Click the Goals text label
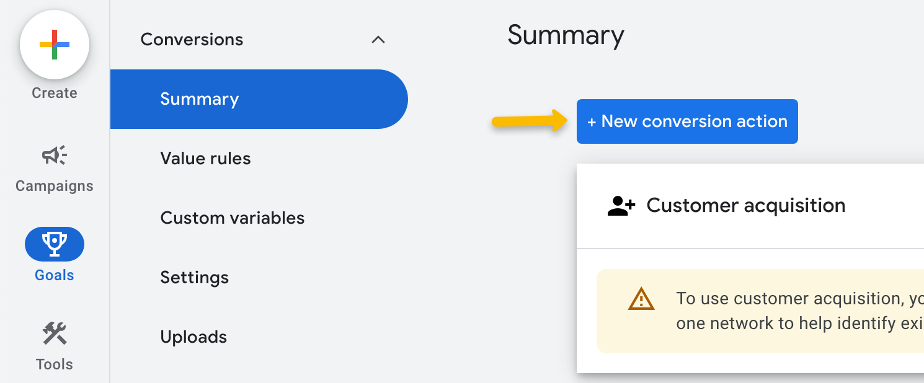 click(55, 275)
